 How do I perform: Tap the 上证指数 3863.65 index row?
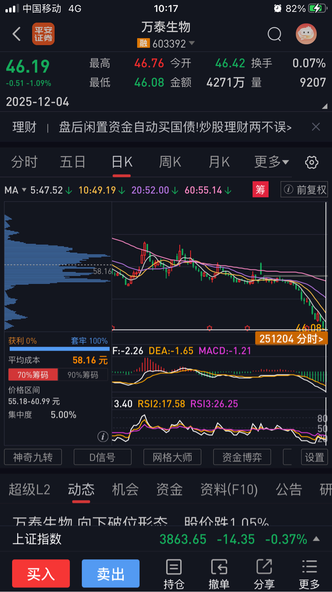pyautogui.click(x=166, y=539)
